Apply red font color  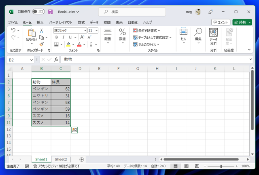point(79,44)
